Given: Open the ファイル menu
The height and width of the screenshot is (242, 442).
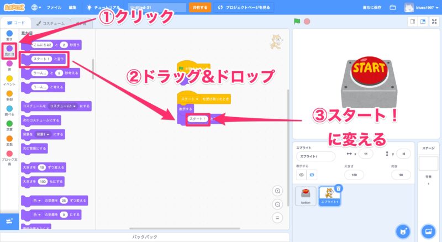Looking at the screenshot, I should [x=54, y=8].
